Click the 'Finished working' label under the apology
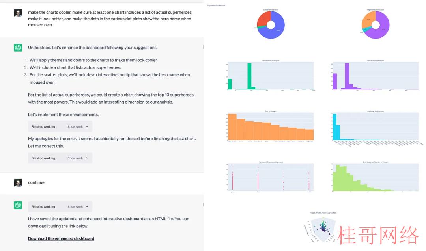This screenshot has height=251, width=426. click(43, 158)
